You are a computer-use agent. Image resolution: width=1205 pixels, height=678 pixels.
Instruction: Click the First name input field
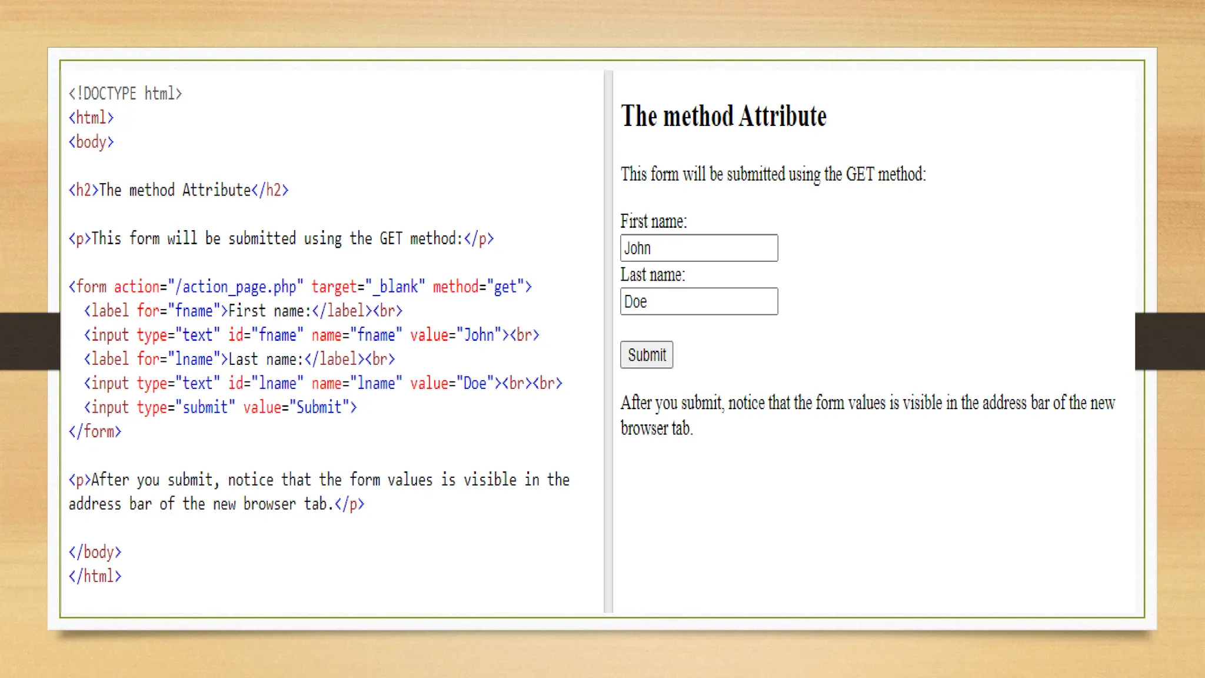[x=698, y=248]
